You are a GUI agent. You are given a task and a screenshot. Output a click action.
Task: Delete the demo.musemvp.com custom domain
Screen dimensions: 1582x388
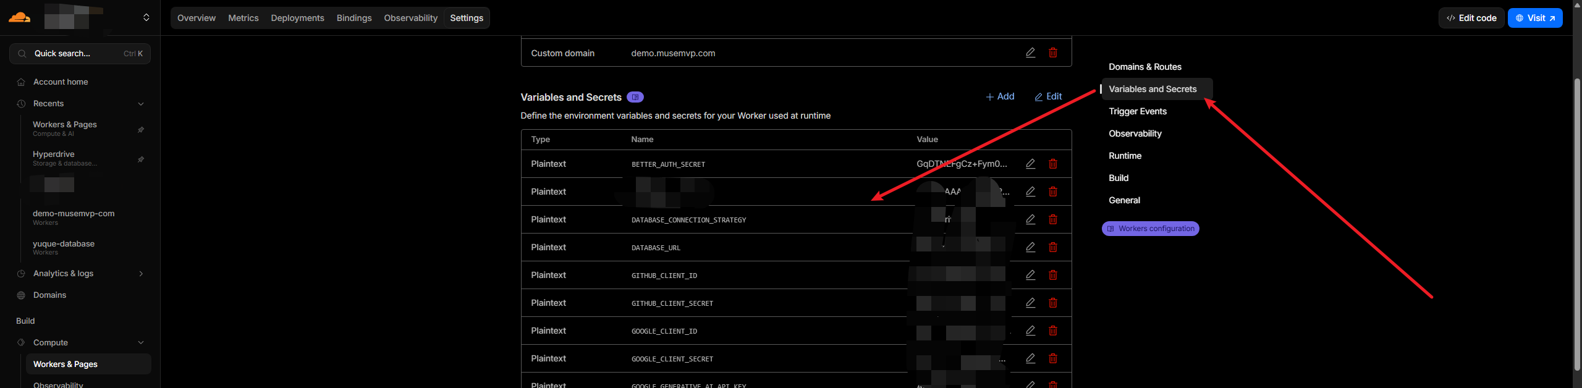pos(1052,53)
